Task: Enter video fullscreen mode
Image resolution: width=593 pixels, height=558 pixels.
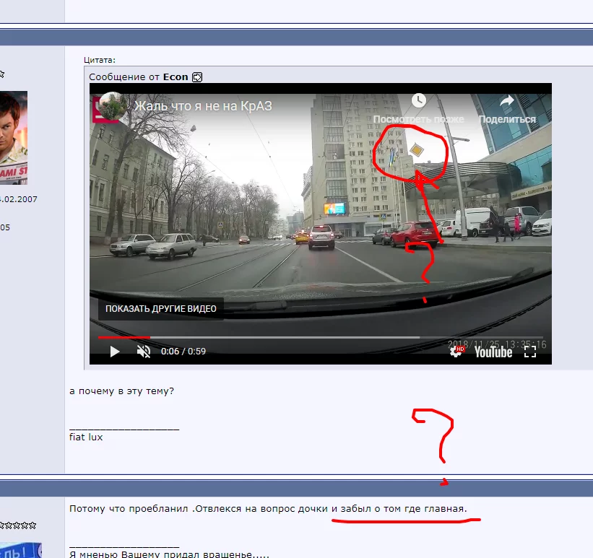Action: [530, 352]
